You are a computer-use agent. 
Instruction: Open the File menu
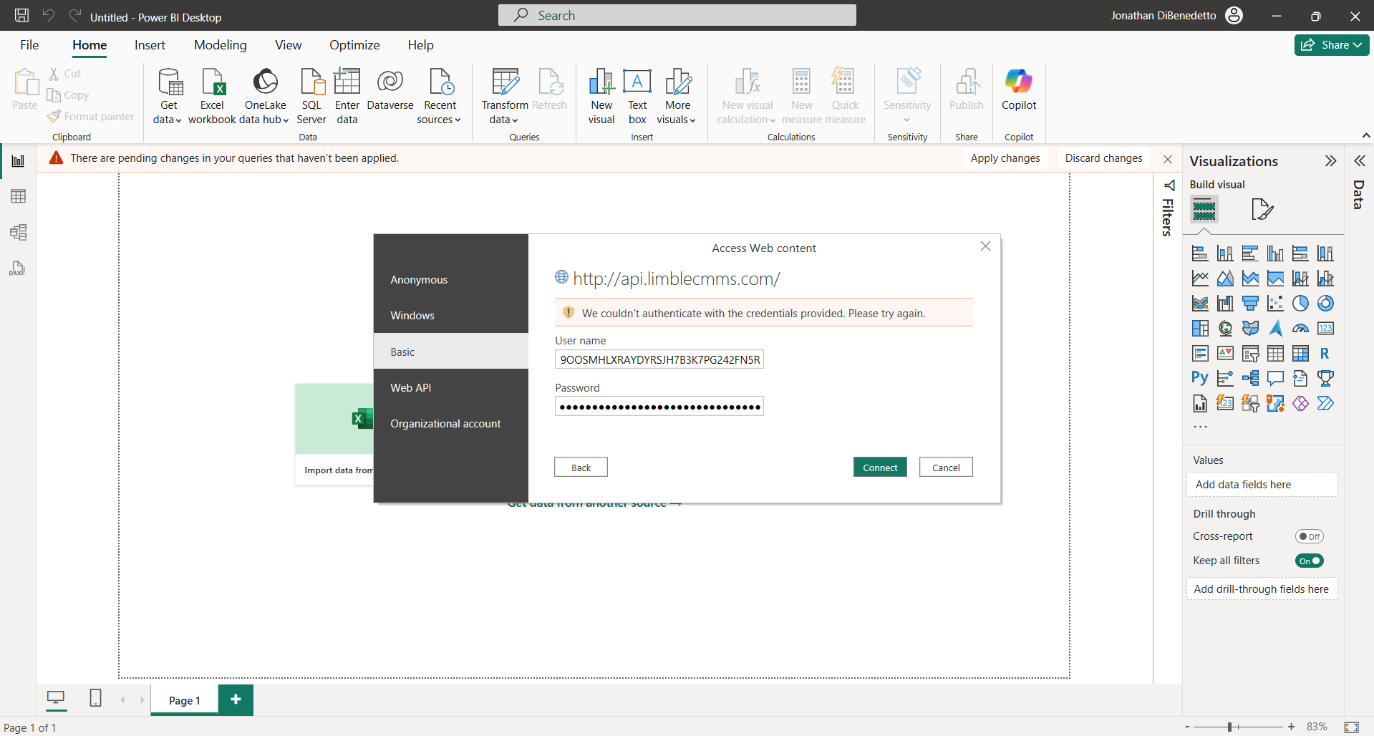29,45
